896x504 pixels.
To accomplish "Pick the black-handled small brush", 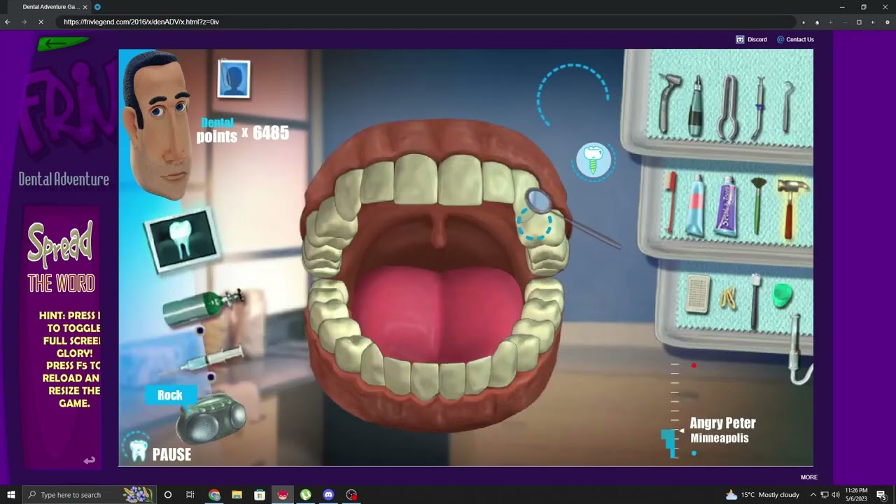I will click(x=755, y=301).
